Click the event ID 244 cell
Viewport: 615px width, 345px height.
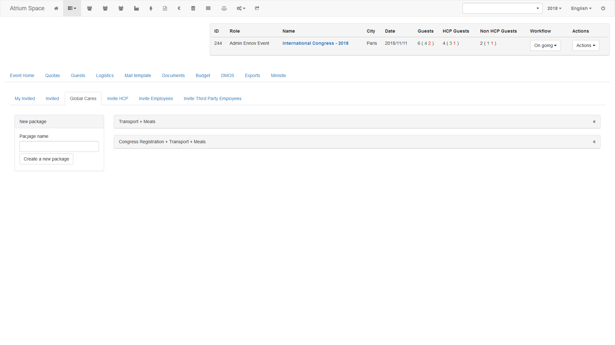218,43
